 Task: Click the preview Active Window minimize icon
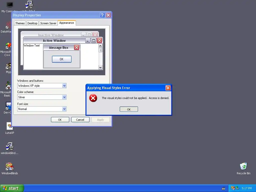coord(88,40)
